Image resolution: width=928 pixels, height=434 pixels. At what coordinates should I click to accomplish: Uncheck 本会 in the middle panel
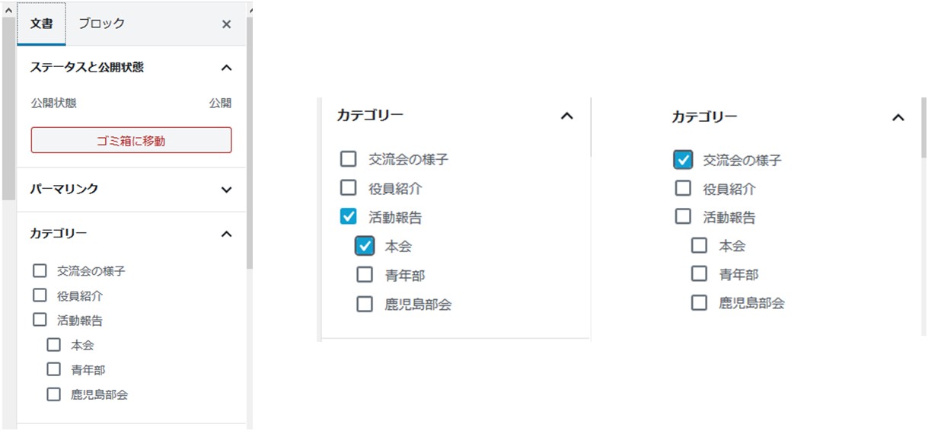click(365, 246)
